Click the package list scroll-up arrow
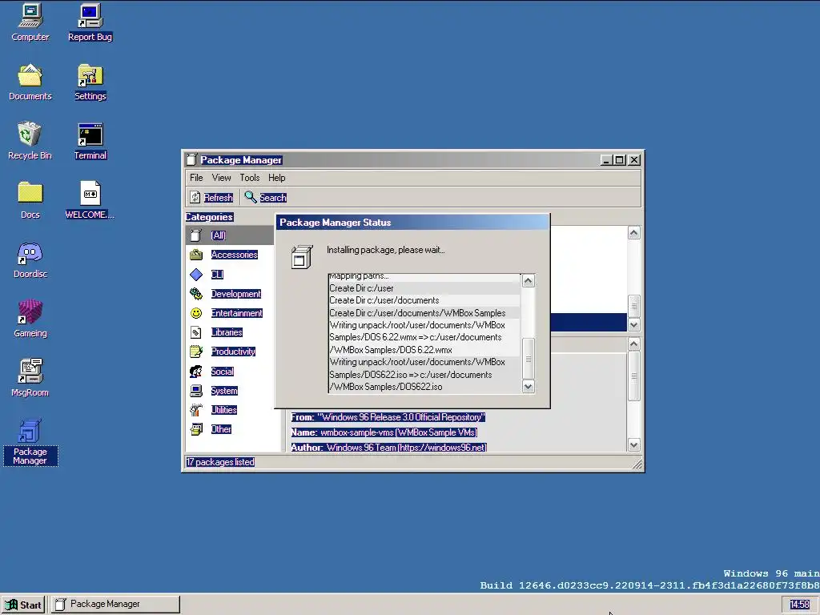The height and width of the screenshot is (615, 820). click(634, 233)
